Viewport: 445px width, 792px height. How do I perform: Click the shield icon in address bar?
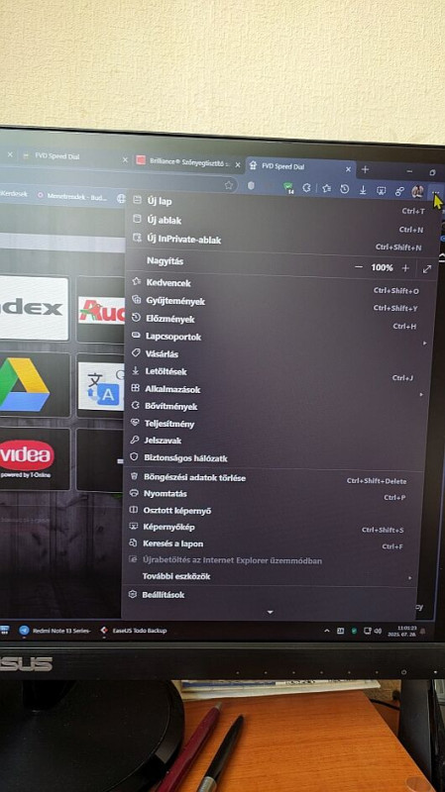(251, 186)
